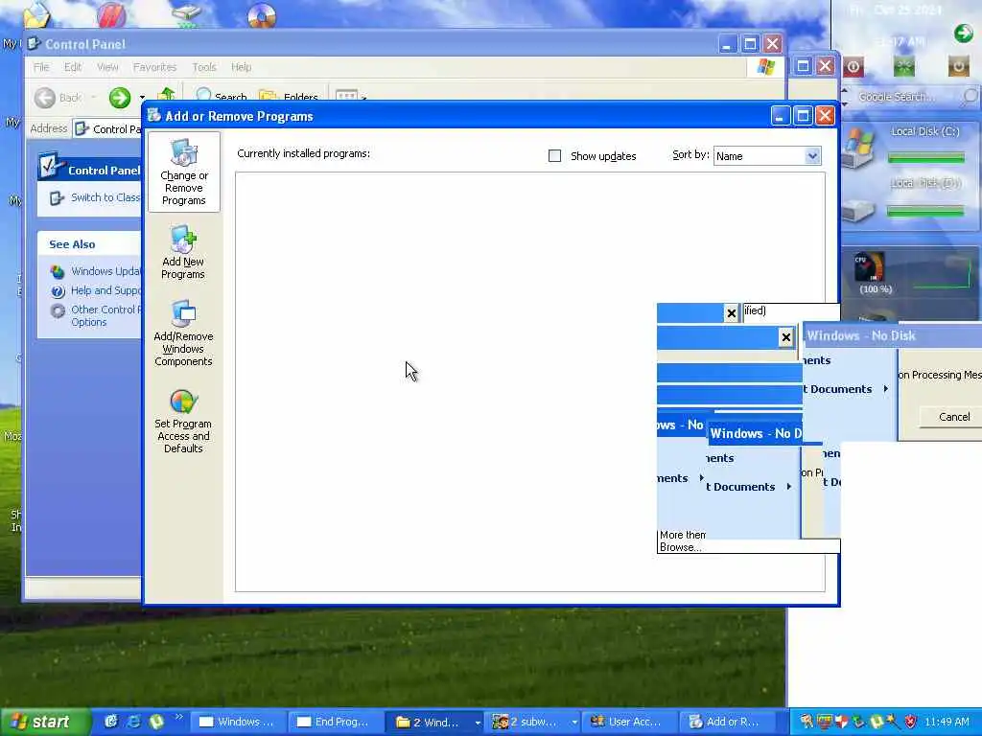The image size is (982, 736).
Task: Click Cancel in the Windows No Disk dialog
Action: point(954,417)
